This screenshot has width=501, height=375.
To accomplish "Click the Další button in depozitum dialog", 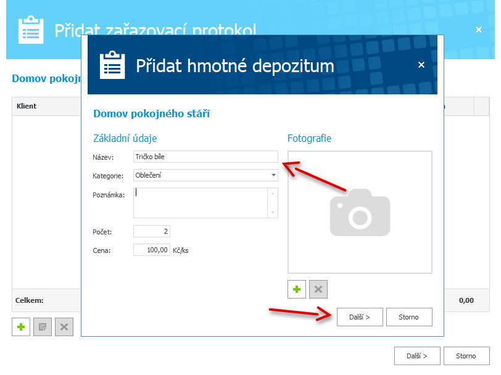I will click(x=360, y=317).
